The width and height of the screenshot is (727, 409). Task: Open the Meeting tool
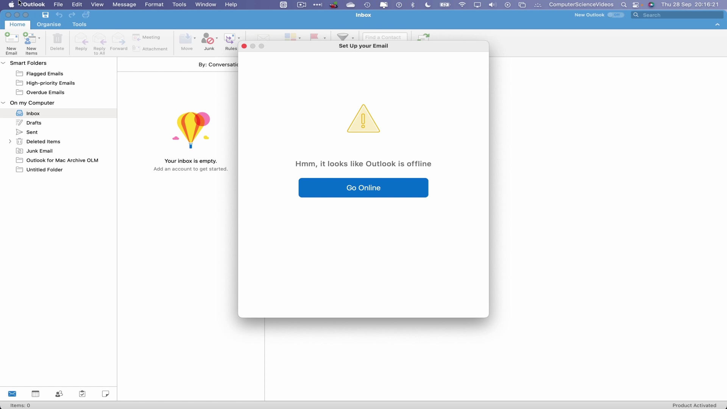point(147,37)
